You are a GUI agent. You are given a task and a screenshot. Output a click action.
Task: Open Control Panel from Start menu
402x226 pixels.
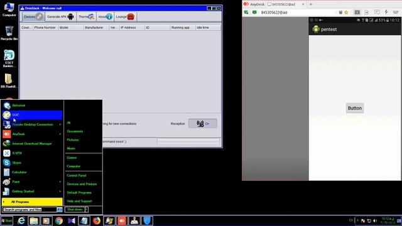pyautogui.click(x=77, y=176)
